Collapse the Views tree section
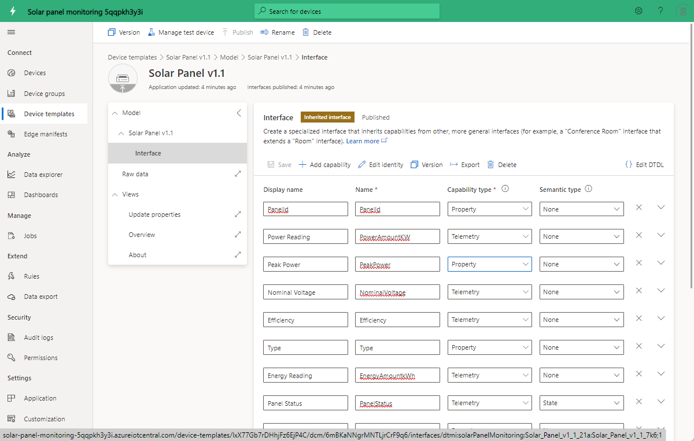The height and width of the screenshot is (441, 694). click(115, 195)
